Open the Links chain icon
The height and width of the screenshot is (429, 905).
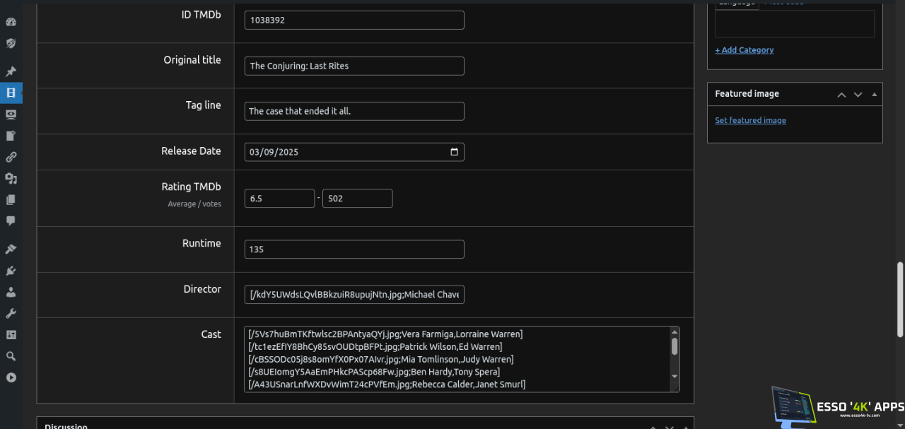pyautogui.click(x=11, y=157)
